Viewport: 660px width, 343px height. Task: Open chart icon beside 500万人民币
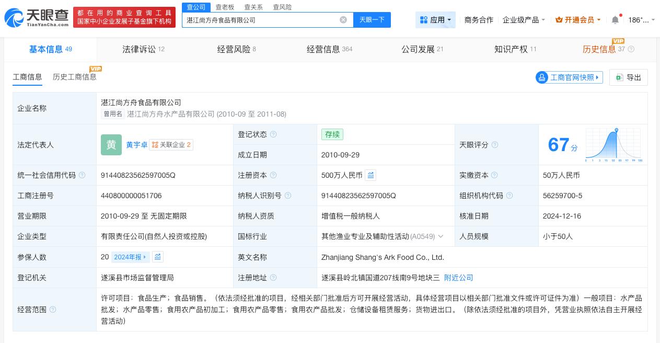pyautogui.click(x=370, y=175)
